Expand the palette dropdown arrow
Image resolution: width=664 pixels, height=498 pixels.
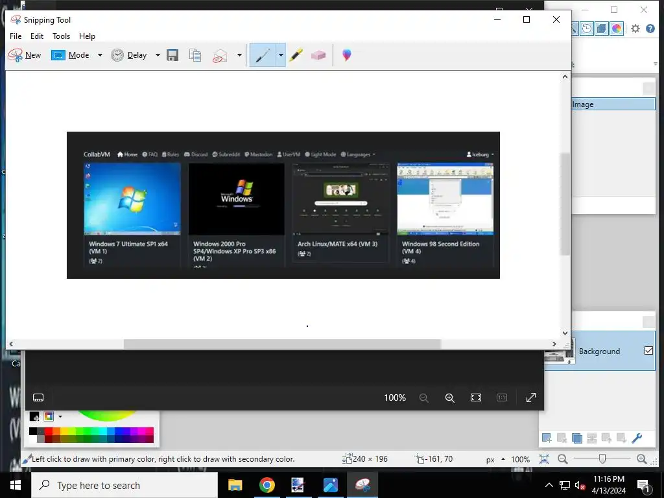point(60,417)
